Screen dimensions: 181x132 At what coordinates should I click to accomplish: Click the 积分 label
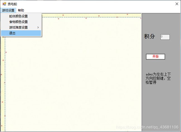point(149,36)
